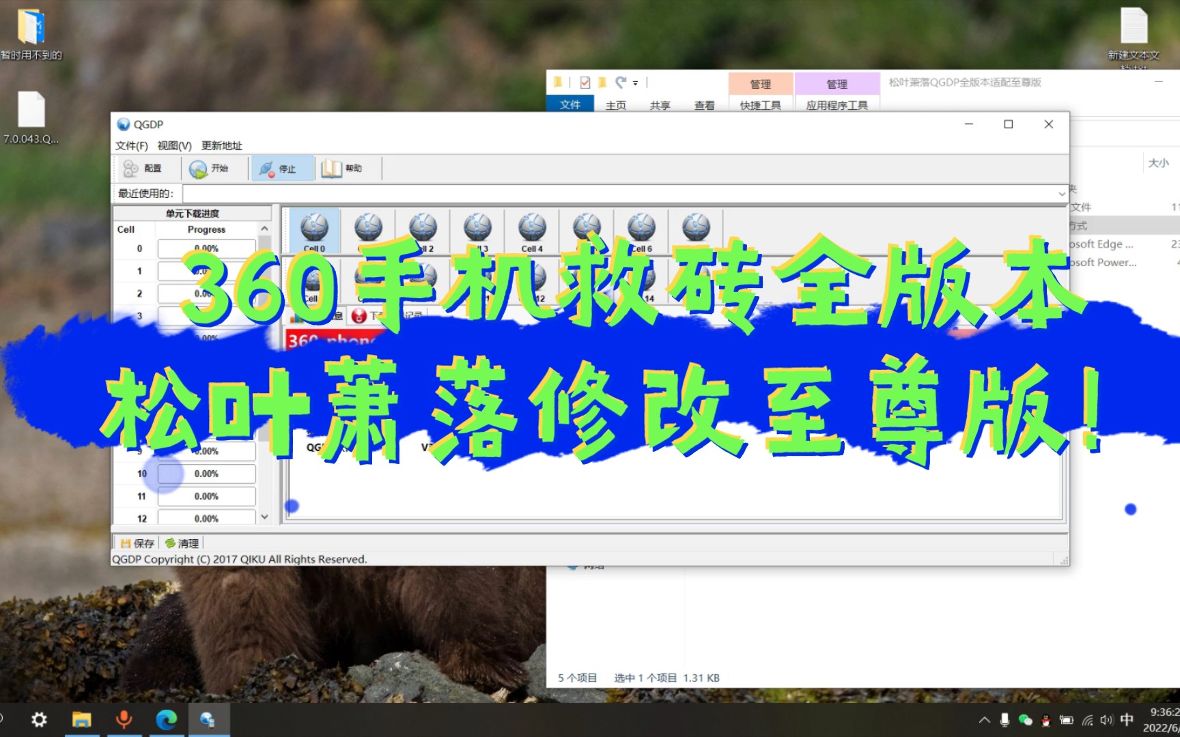Screen dimensions: 1180x737
Task: Select the 7.0.043.Q... desktop file
Action: coord(31,117)
